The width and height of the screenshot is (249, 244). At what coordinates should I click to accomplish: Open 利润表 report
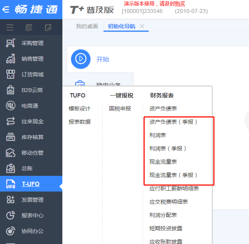pos(158,135)
